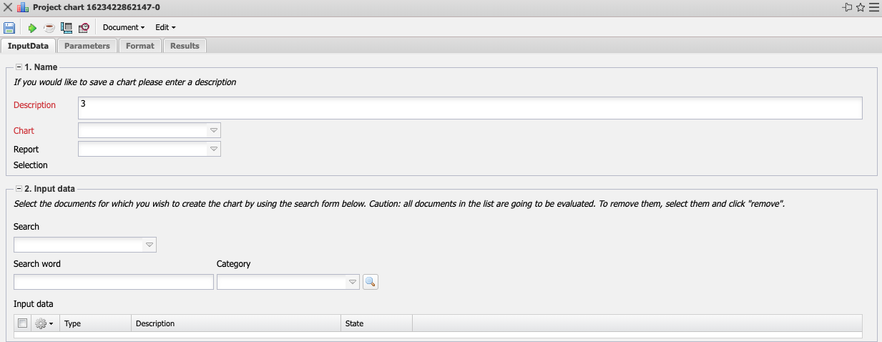Collapse the 2. Input data section
The image size is (882, 342).
coord(19,189)
